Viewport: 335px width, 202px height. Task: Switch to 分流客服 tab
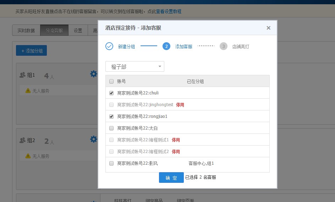click(x=54, y=31)
